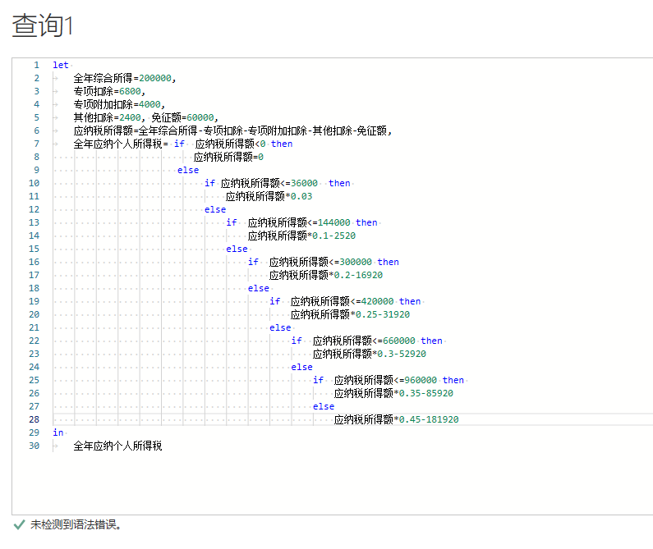Click the threshold 660000 on line 22
The image size is (653, 549).
click(x=399, y=341)
